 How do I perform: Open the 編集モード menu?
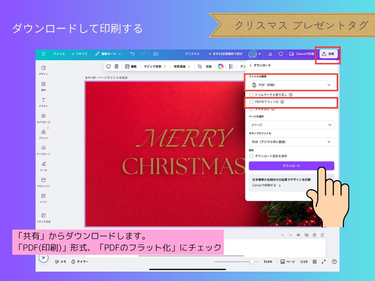(x=108, y=54)
